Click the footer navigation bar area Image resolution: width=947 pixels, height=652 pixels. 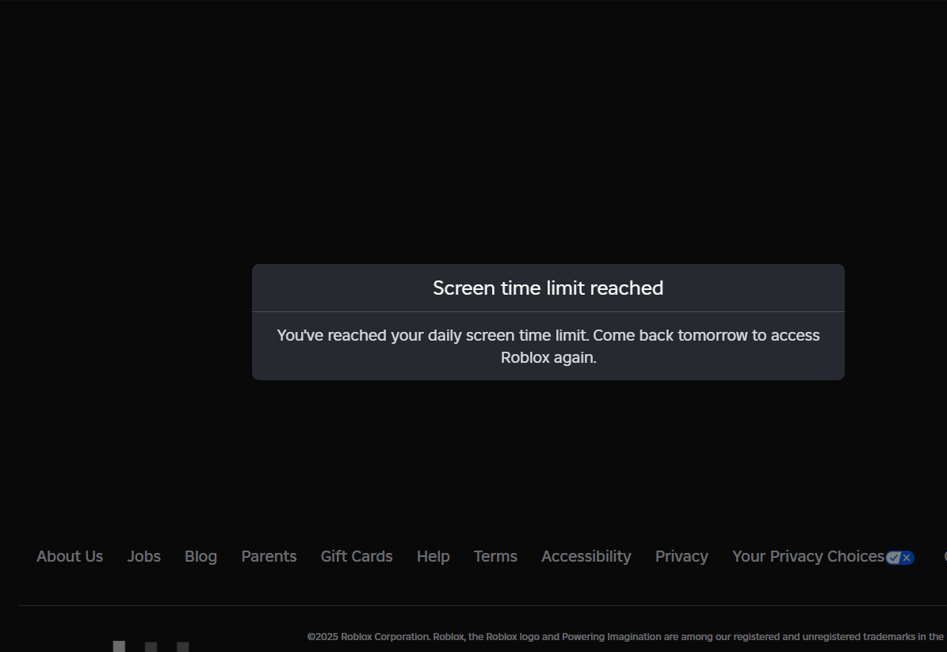(x=473, y=556)
